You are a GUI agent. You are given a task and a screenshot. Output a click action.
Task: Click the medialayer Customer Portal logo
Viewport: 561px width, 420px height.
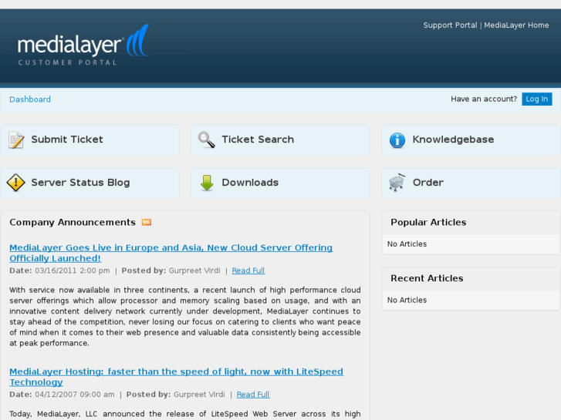[x=83, y=45]
